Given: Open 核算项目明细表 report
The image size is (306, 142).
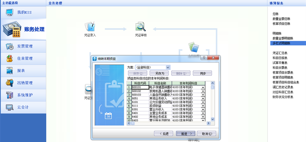Looking at the screenshot, I should click(283, 77).
